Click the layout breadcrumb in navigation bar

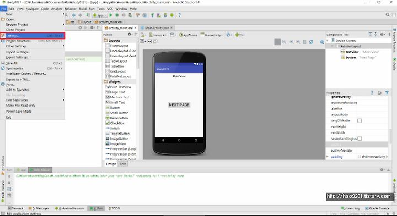(84, 22)
